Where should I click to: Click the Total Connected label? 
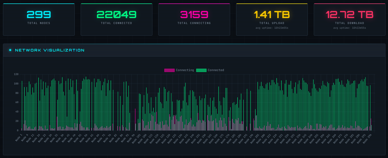click(116, 23)
